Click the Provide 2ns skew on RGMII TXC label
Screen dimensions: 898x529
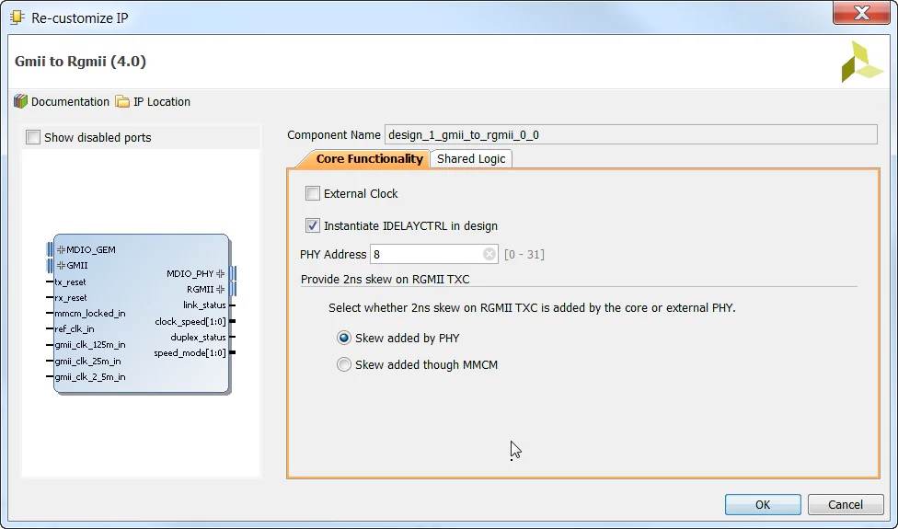[x=385, y=280]
